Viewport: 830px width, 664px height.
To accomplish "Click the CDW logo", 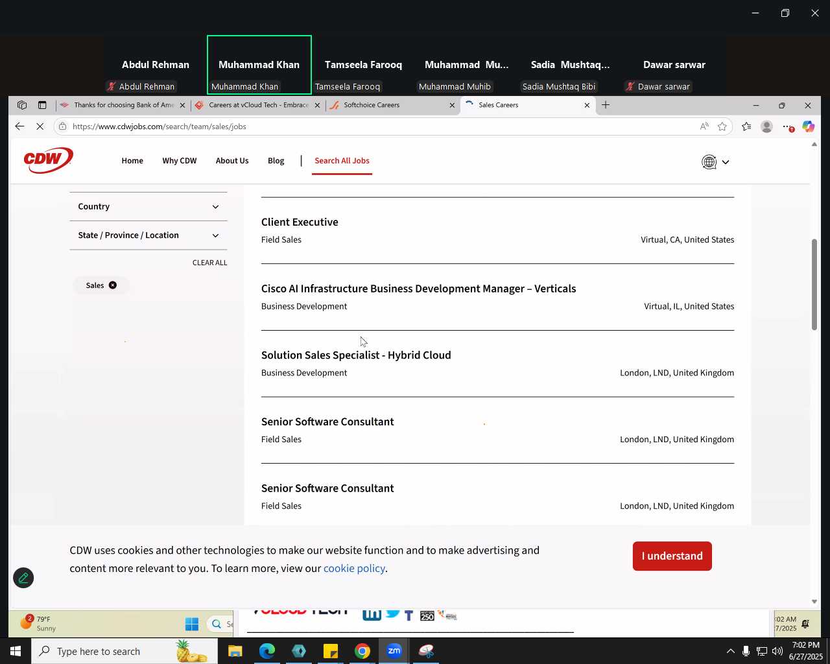I will [x=49, y=160].
